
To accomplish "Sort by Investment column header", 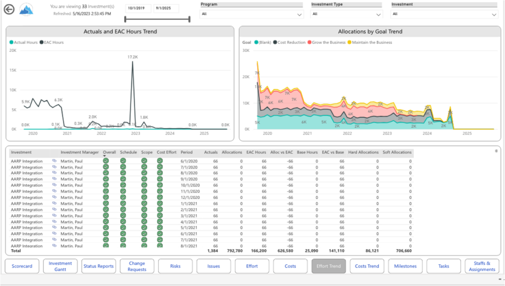I will [21, 152].
